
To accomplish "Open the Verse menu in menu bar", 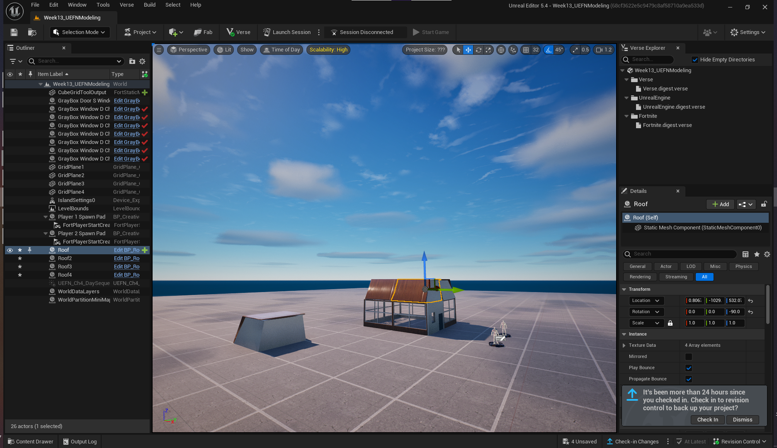I will (126, 5).
